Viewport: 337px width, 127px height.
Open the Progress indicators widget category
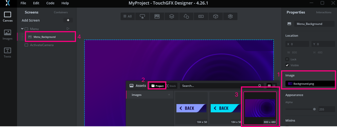(x=201, y=16)
